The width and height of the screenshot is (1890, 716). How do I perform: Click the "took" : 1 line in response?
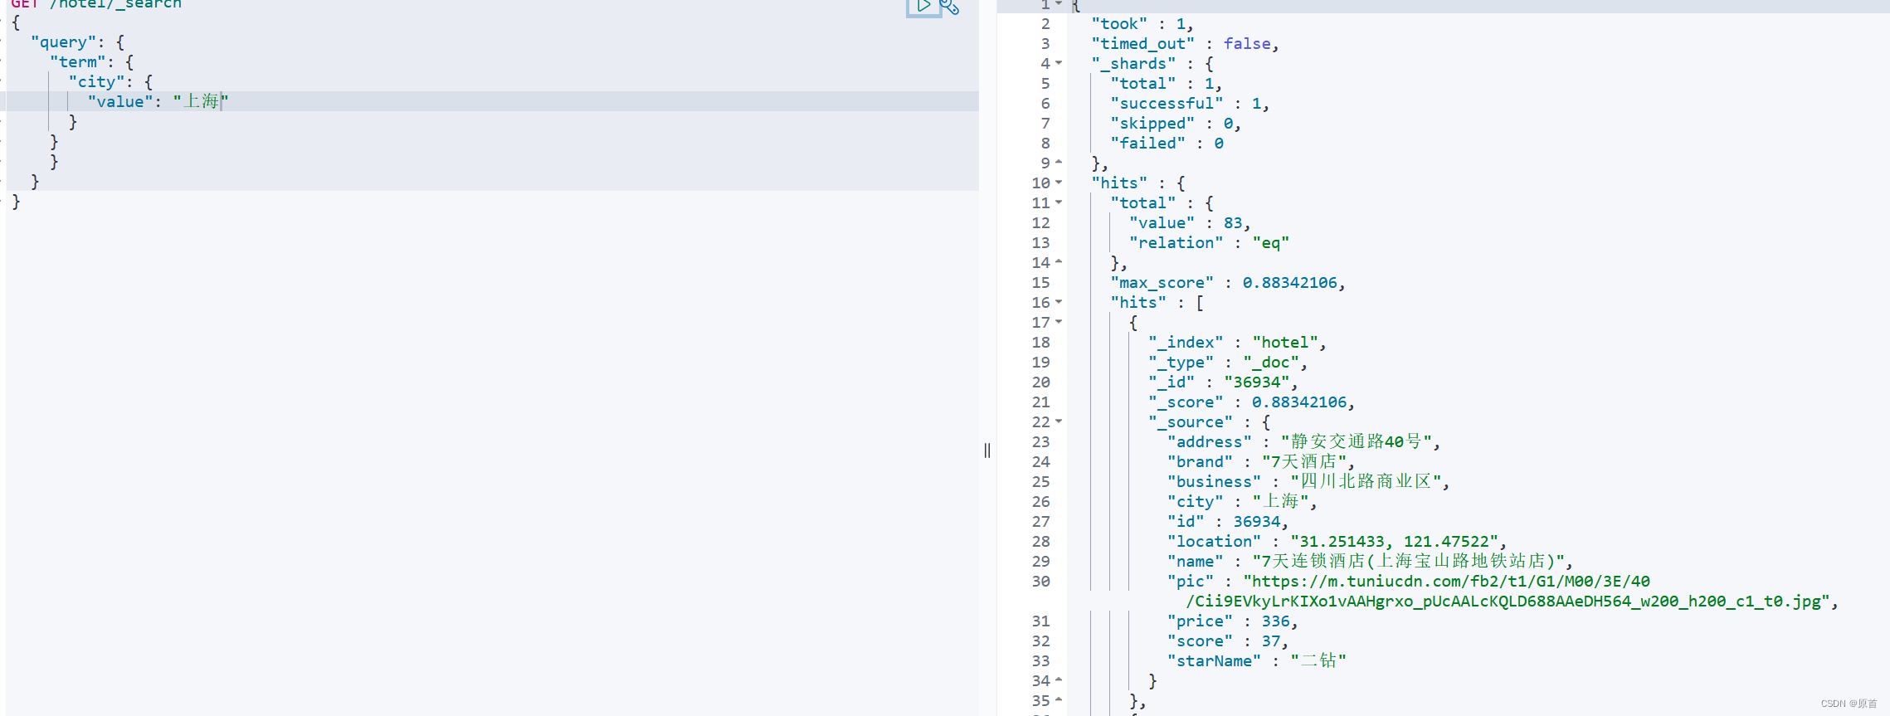tap(1142, 23)
